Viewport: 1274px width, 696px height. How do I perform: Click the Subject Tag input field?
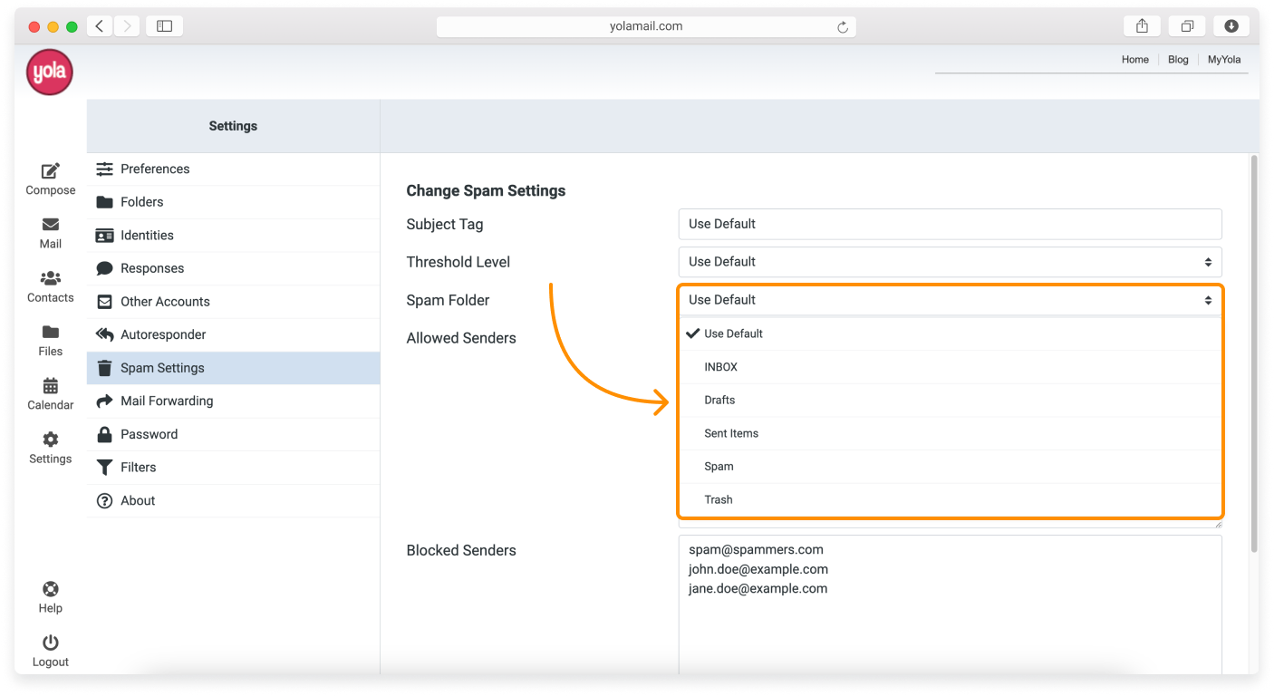pos(949,224)
